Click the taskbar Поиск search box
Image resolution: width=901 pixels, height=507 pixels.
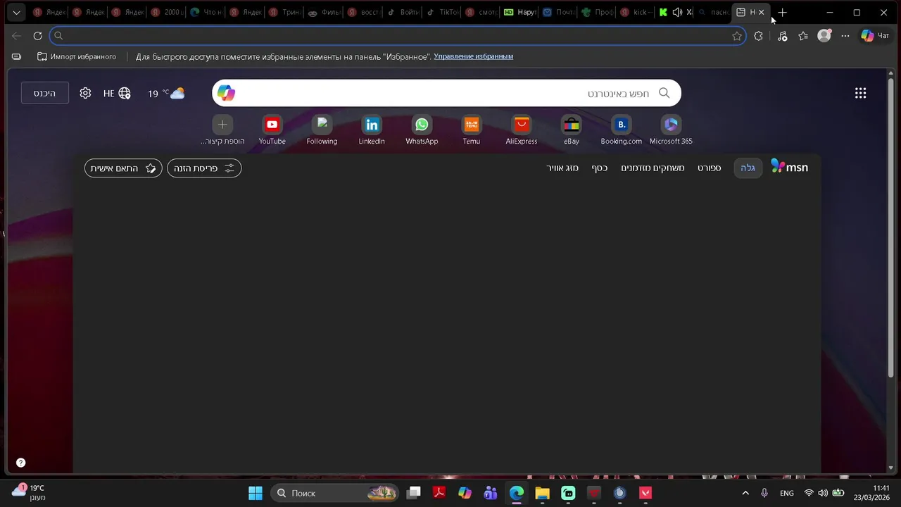tap(335, 493)
